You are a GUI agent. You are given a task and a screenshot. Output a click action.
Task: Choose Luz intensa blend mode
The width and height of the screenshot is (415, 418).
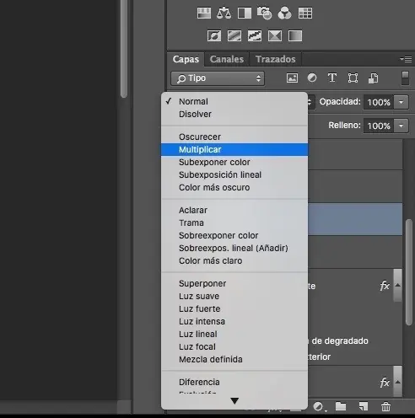pos(234,321)
